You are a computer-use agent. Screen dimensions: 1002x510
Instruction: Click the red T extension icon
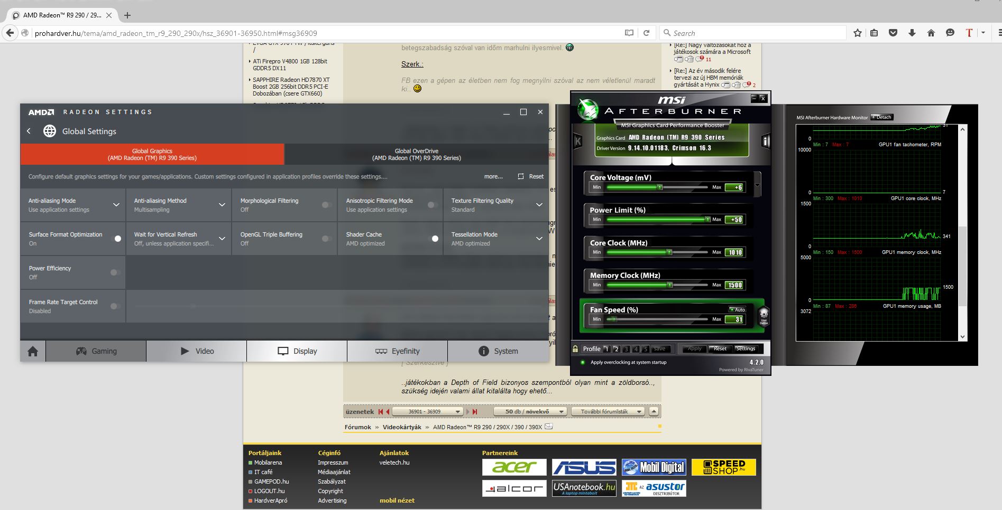[969, 33]
